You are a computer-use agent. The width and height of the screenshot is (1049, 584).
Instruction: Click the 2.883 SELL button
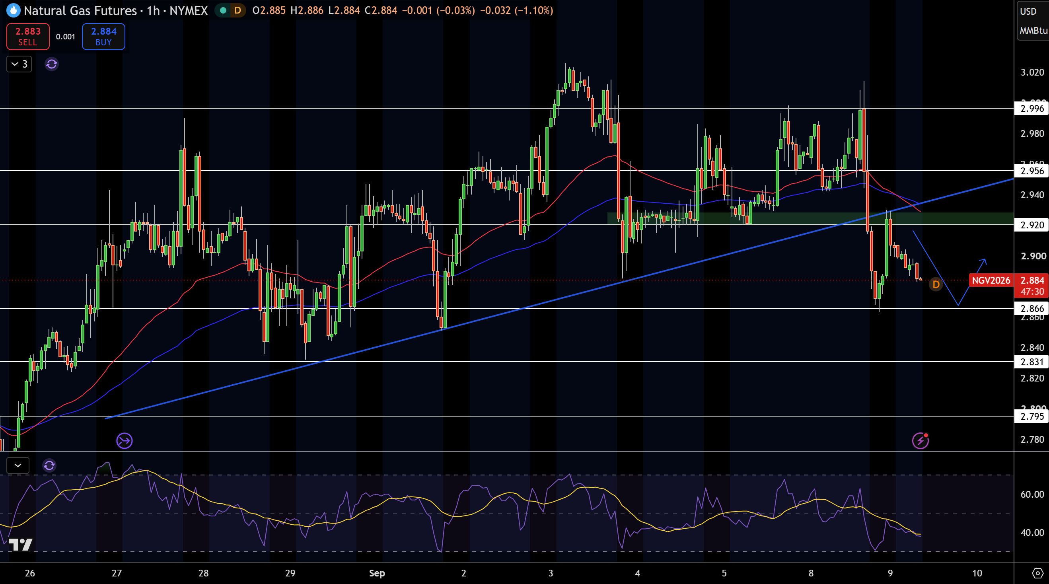28,37
